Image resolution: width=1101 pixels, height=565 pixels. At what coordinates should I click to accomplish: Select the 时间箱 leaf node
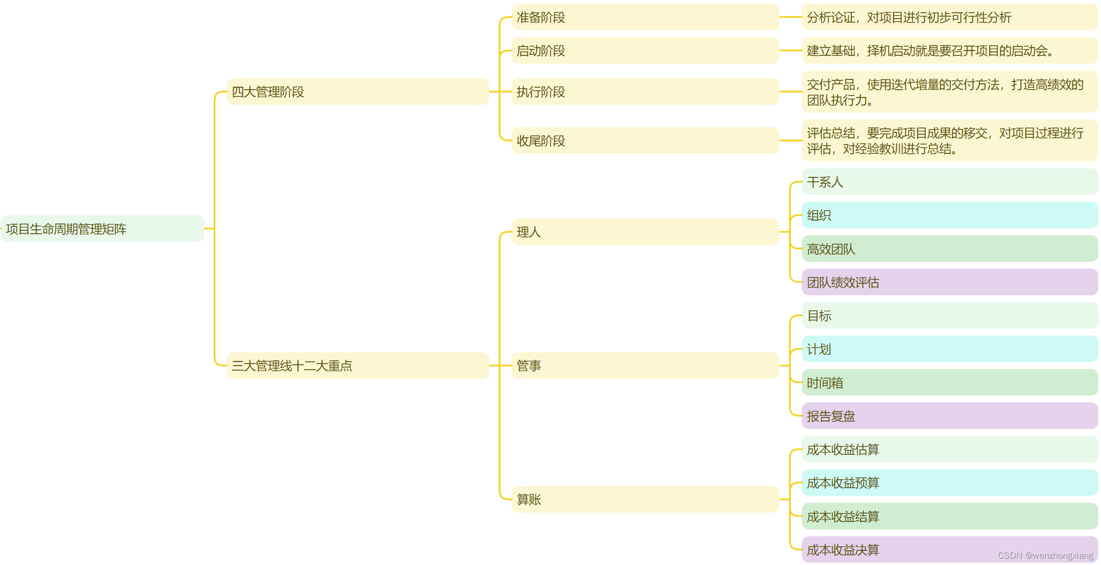click(950, 382)
